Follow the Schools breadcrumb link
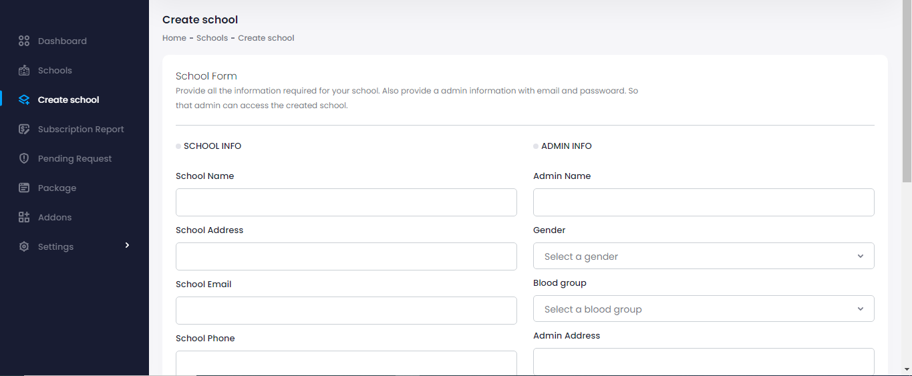This screenshot has width=912, height=376. [x=212, y=38]
